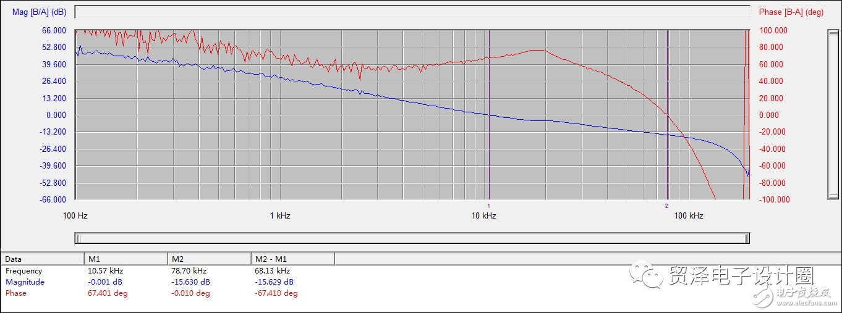Select the Phase row label

pyautogui.click(x=16, y=293)
